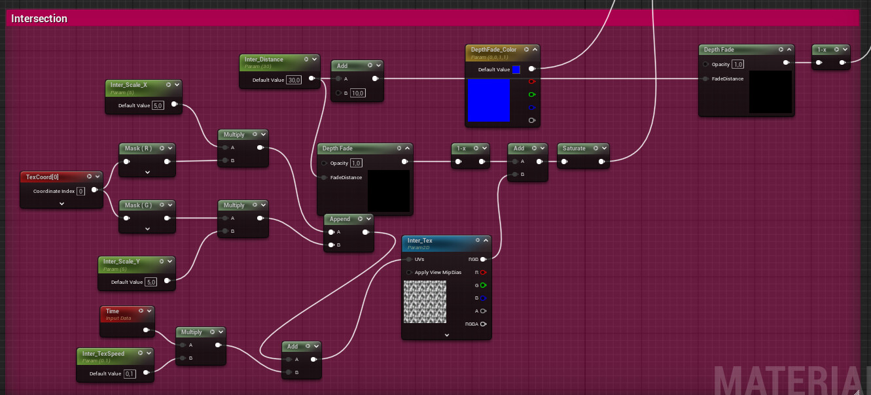Expand the Inter_Tex node bottom chevron
This screenshot has height=395, width=871.
click(446, 335)
